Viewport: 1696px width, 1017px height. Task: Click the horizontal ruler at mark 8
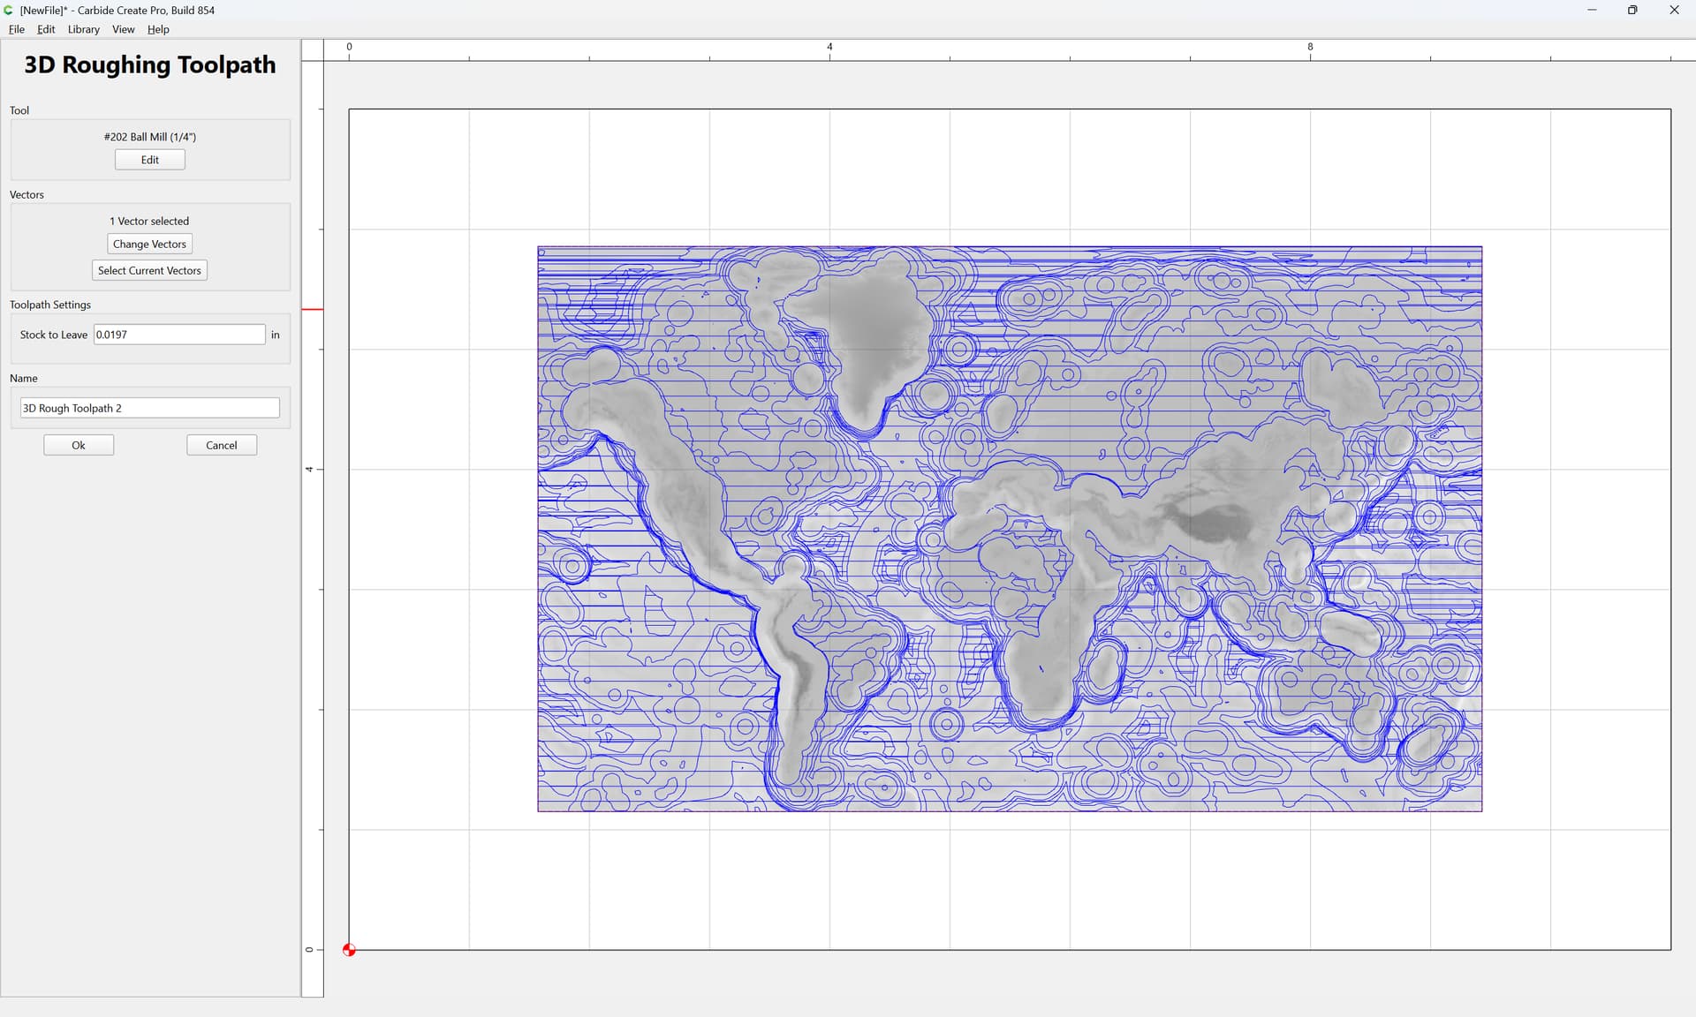point(1310,50)
